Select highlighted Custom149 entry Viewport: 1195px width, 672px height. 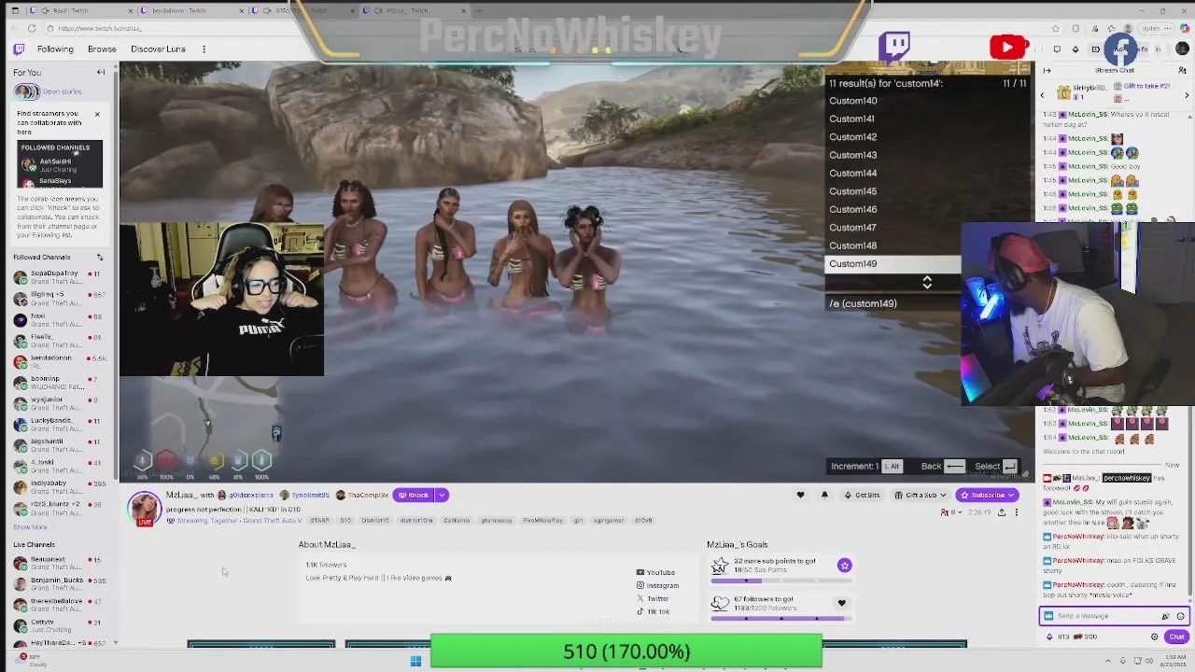(x=893, y=263)
